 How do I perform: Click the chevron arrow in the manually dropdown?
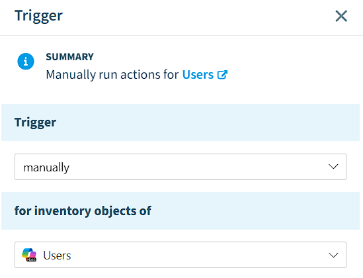[x=333, y=167]
